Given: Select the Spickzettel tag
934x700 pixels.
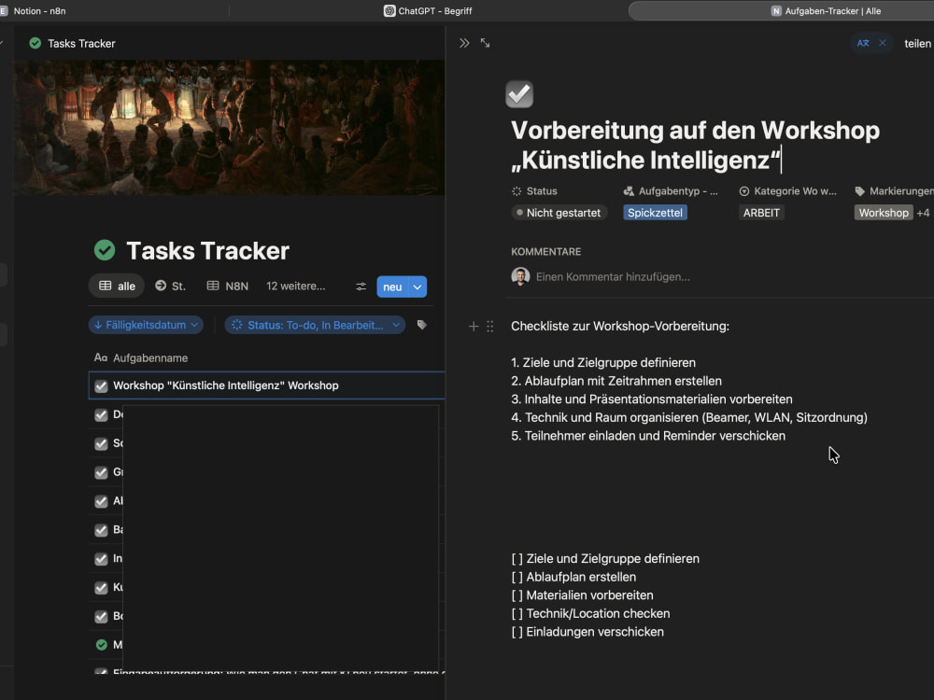Looking at the screenshot, I should [656, 213].
